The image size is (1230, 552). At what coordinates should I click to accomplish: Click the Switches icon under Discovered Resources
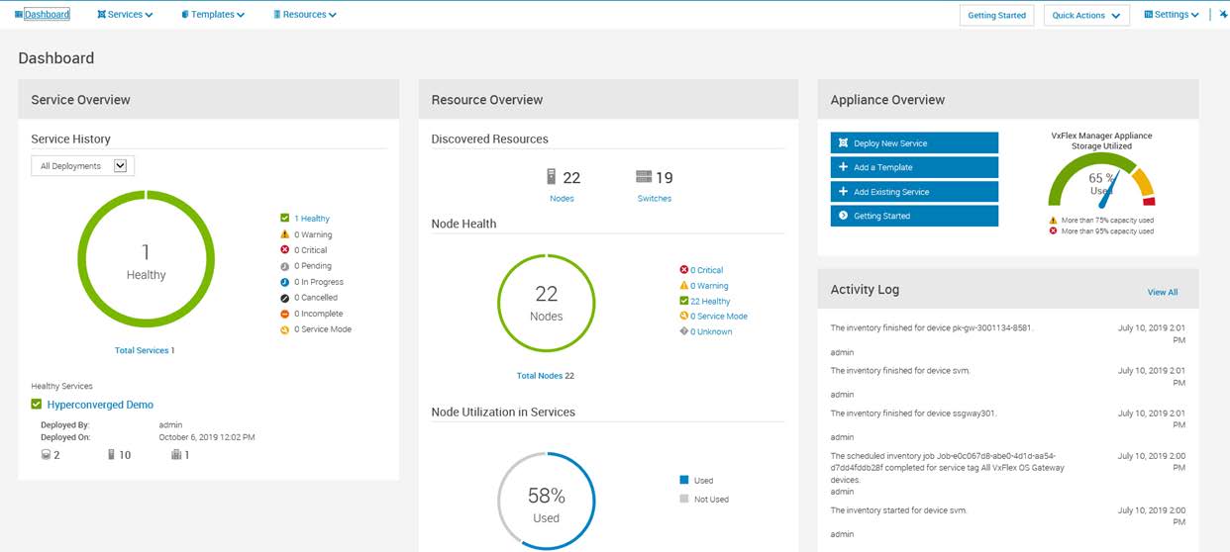tap(644, 177)
